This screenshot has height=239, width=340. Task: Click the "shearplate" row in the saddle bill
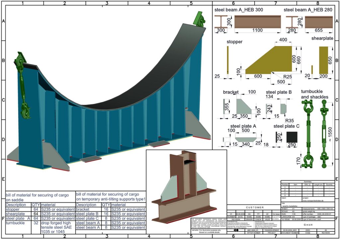click(x=40, y=214)
